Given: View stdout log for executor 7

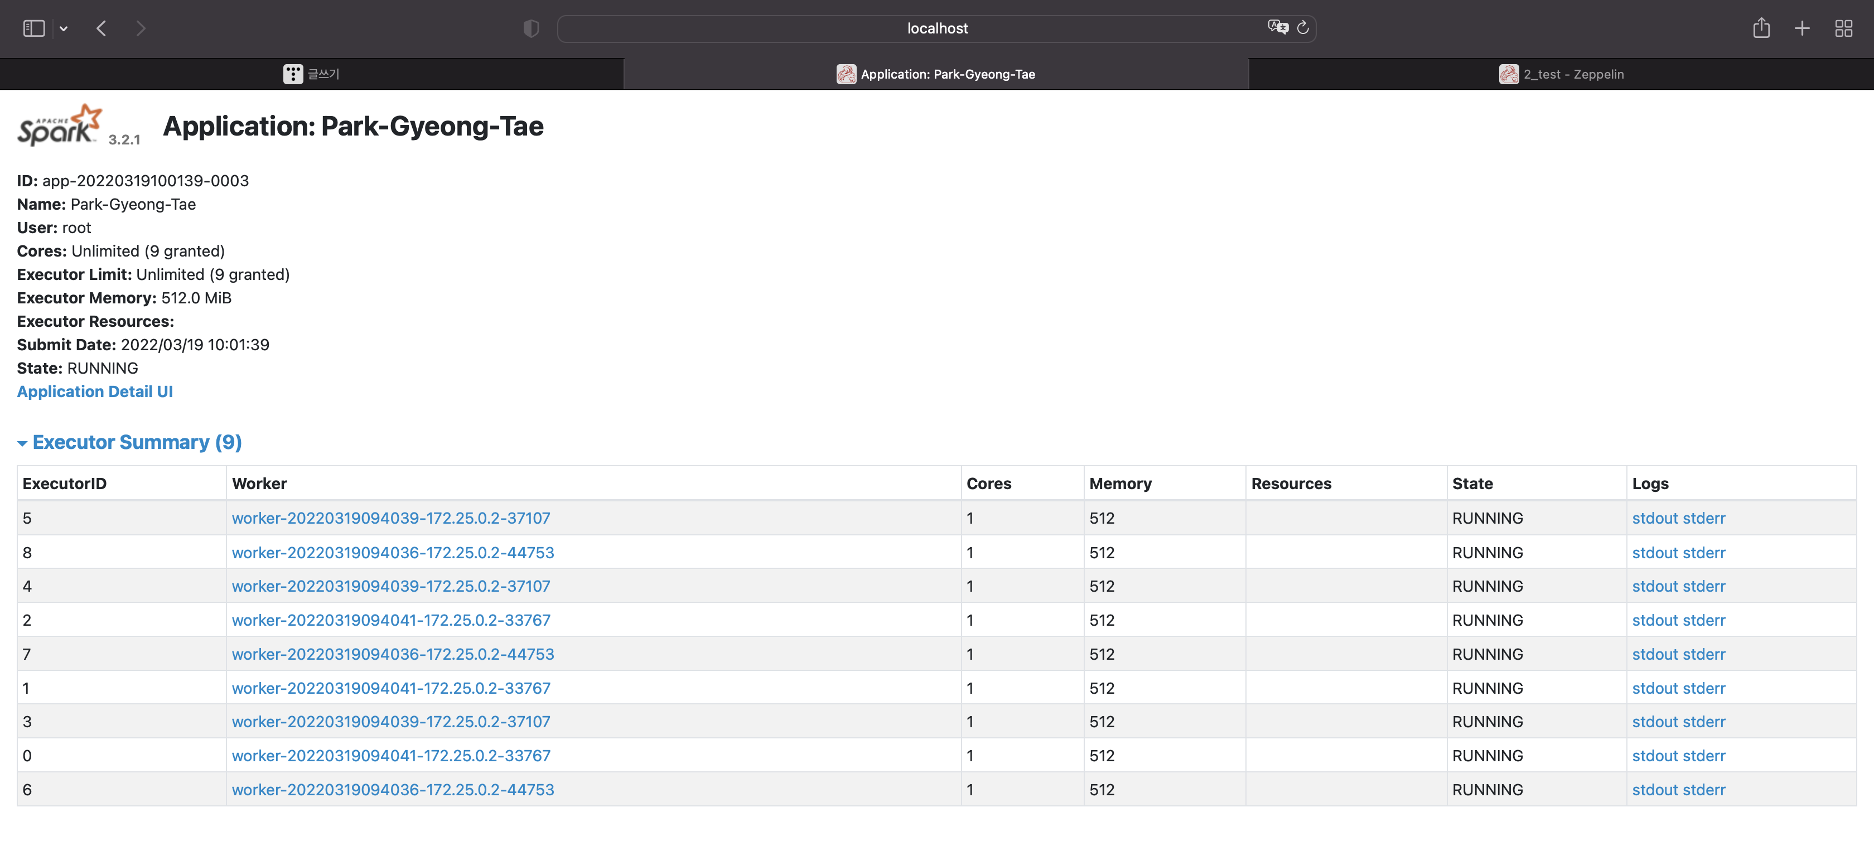Looking at the screenshot, I should (1654, 654).
